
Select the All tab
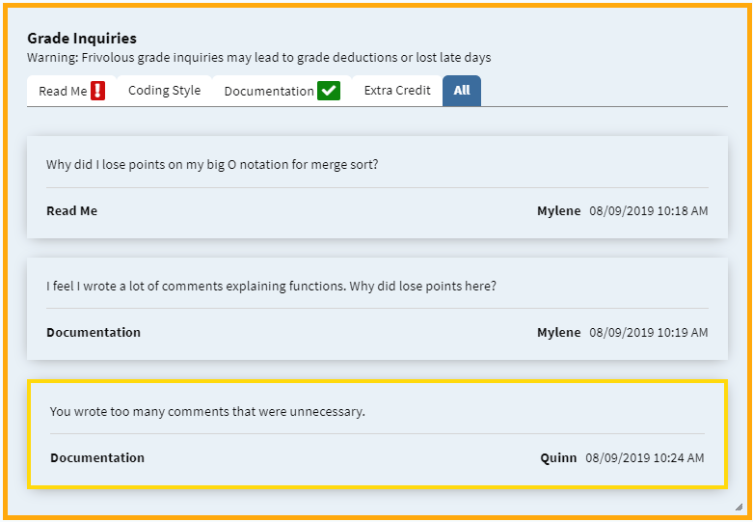coord(462,91)
